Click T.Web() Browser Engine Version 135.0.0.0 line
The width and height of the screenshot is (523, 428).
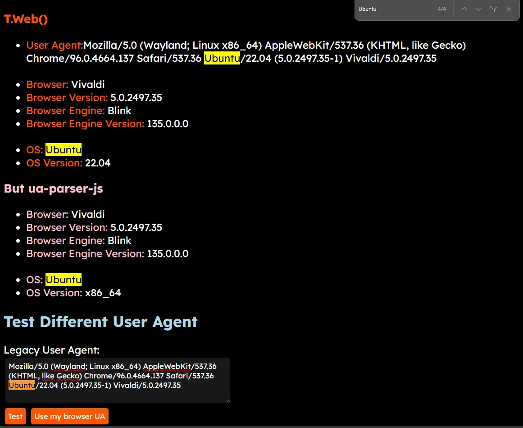pos(107,124)
